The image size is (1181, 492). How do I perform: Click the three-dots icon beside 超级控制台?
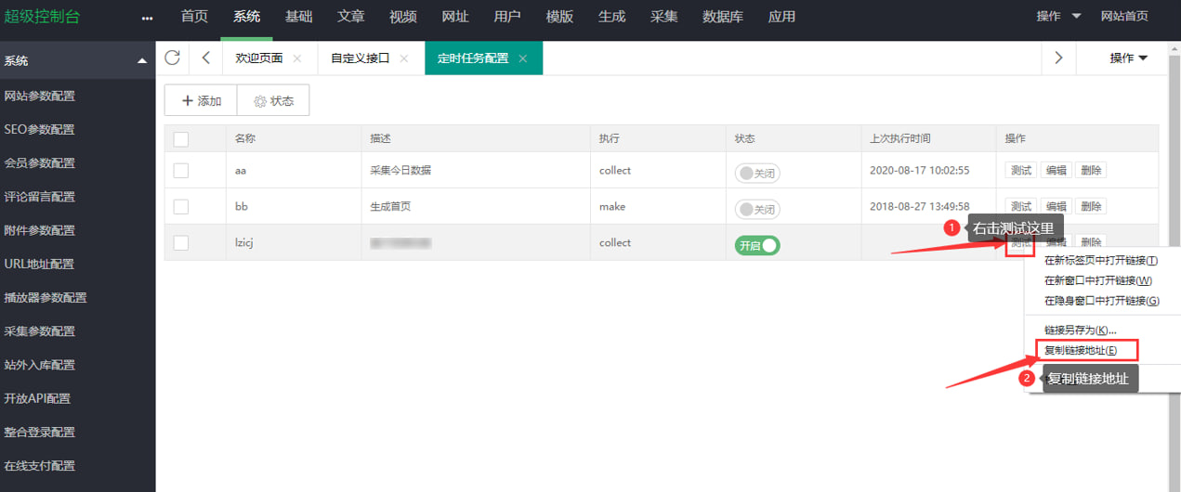pos(147,18)
